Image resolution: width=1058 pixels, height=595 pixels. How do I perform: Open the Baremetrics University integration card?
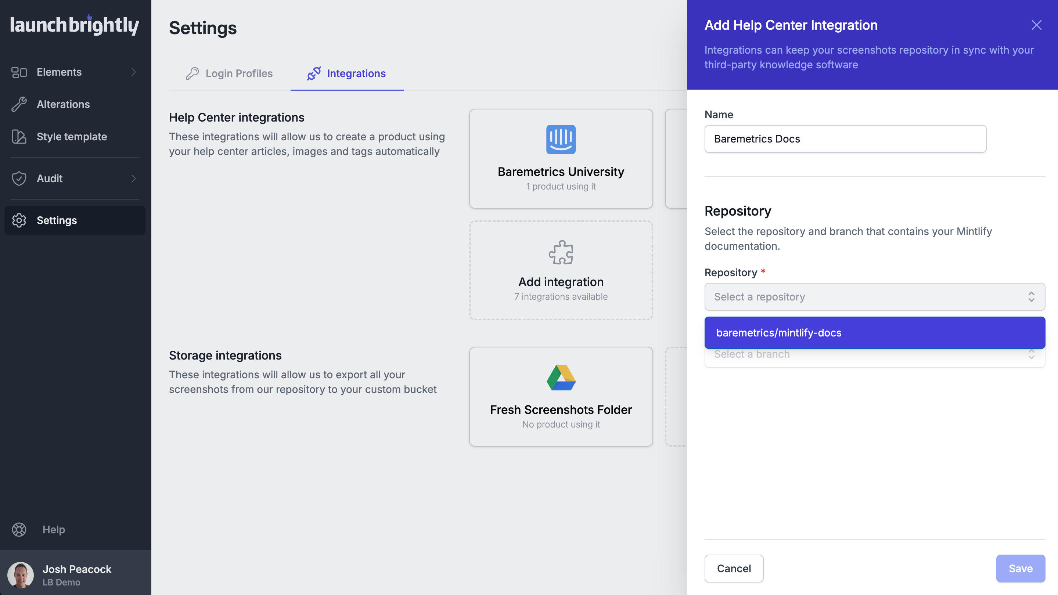(x=561, y=159)
